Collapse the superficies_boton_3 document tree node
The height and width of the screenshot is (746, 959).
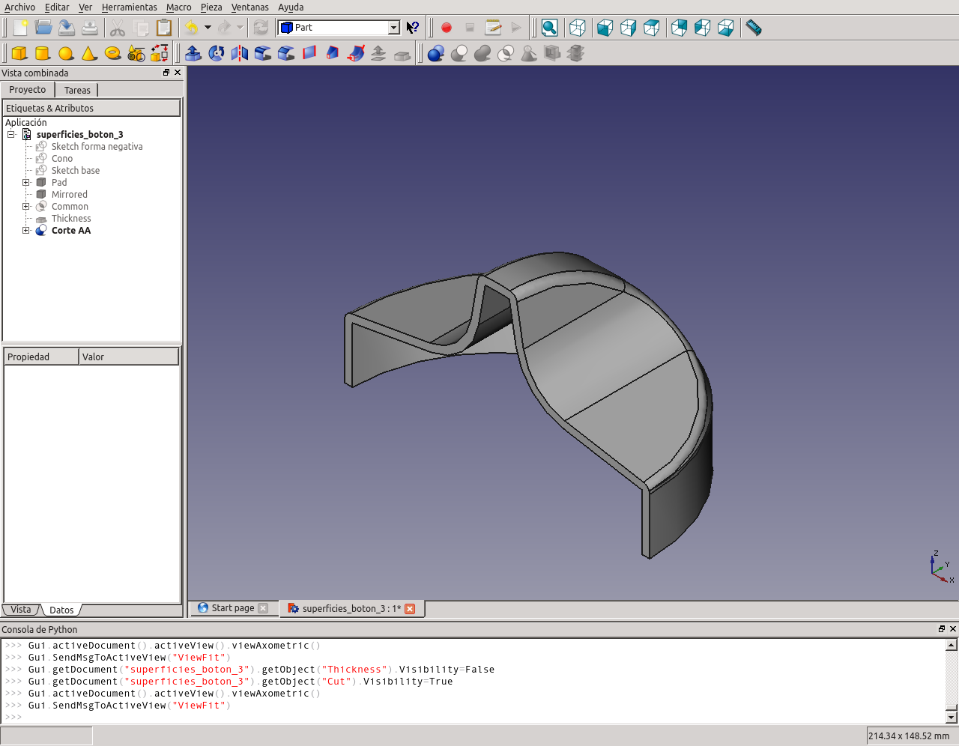[x=11, y=135]
